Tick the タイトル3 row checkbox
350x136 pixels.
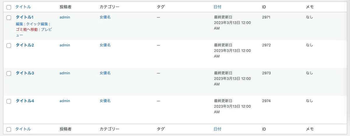[9, 74]
